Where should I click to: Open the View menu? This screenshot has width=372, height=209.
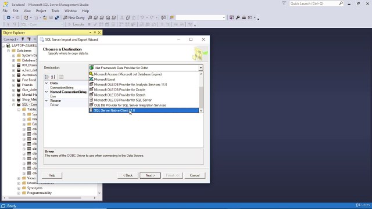click(x=27, y=11)
